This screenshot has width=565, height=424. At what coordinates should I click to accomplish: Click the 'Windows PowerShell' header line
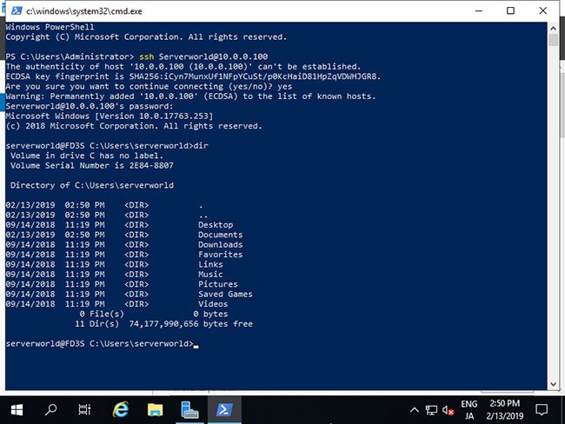(50, 27)
